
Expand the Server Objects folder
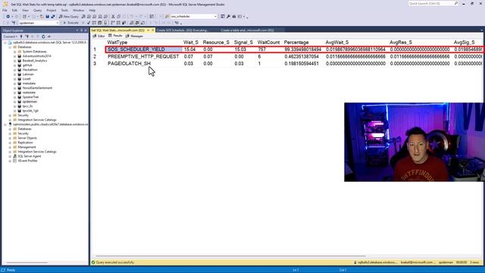[10, 138]
